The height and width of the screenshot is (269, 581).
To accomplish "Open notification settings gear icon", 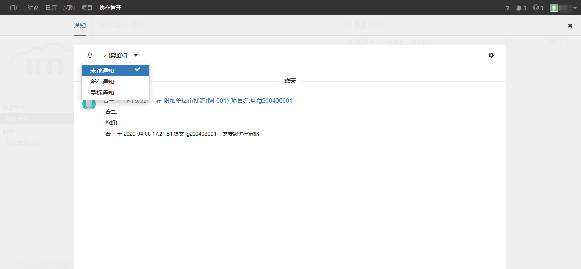I will (491, 55).
